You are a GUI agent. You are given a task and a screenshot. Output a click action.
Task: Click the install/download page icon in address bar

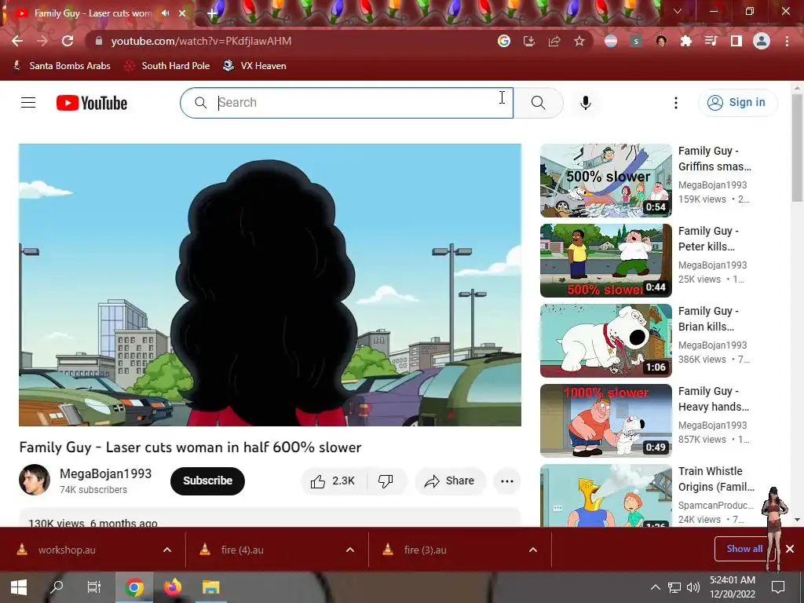(529, 41)
